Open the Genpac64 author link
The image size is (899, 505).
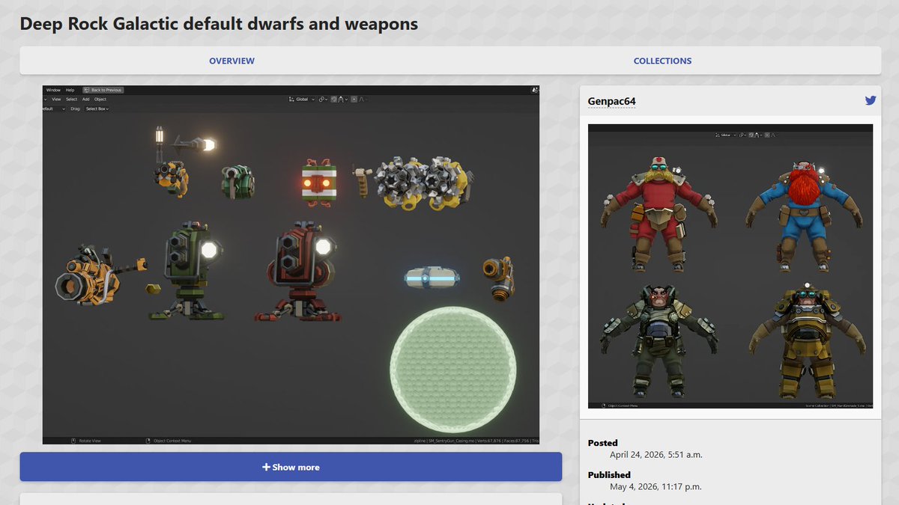(612, 101)
